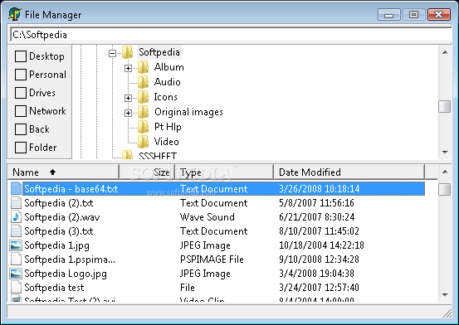
Task: Click folder tree scrollbar up arrow
Action: click(445, 52)
